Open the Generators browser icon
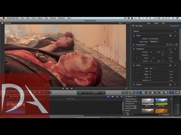Image resolution: width=181 pixels, height=135 pixels. tap(161, 93)
